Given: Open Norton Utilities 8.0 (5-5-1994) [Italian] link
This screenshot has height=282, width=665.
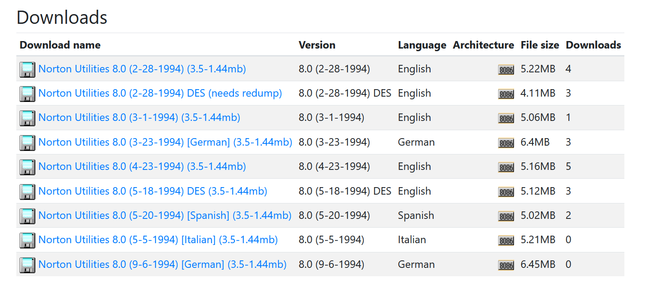Looking at the screenshot, I should tap(158, 240).
